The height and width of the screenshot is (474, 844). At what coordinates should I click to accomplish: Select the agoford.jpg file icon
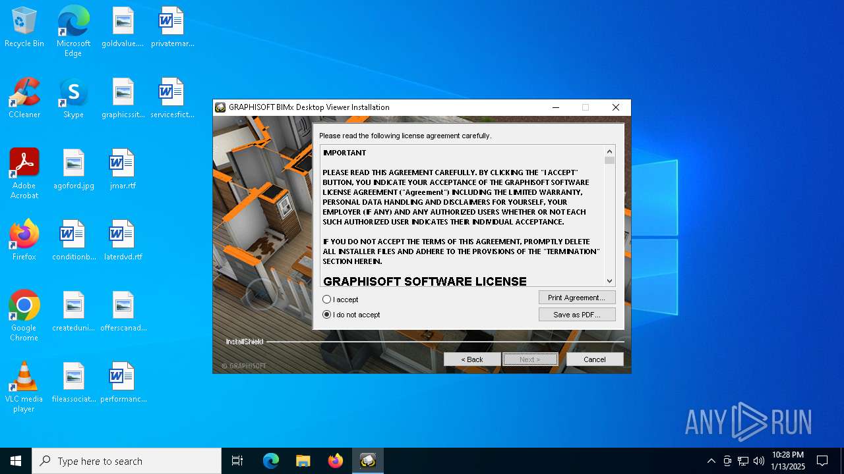[73, 170]
